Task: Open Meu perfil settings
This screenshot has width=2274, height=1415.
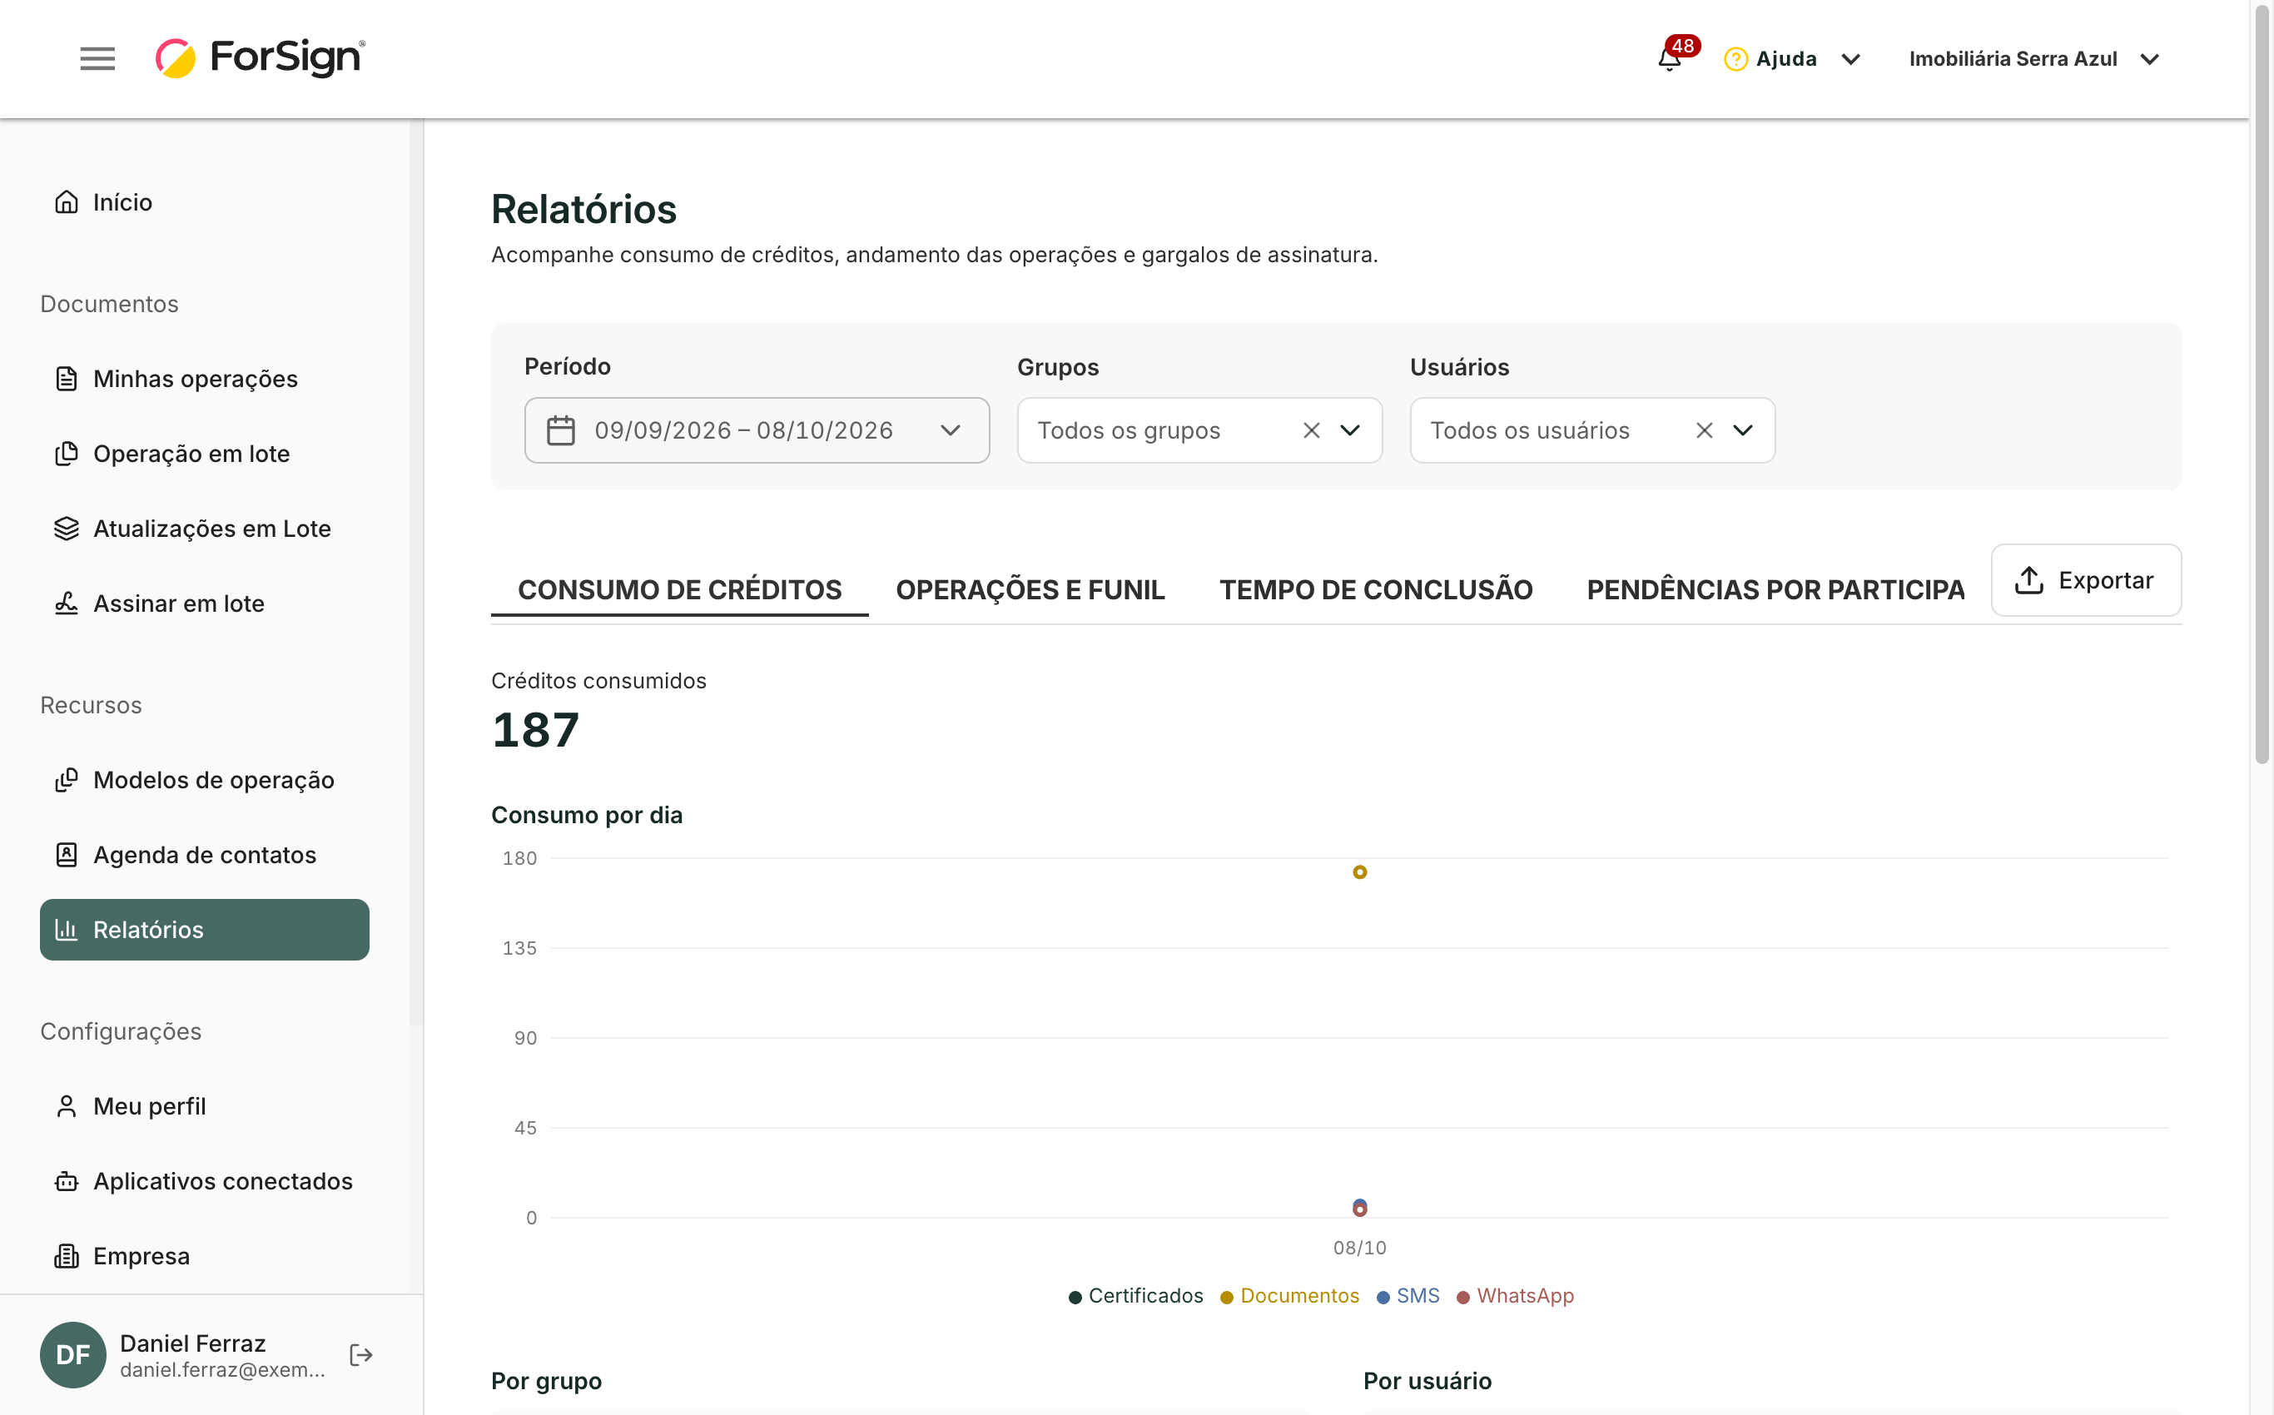Action: (204, 1106)
